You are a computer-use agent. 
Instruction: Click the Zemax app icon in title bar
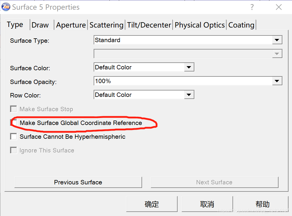pos(6,7)
